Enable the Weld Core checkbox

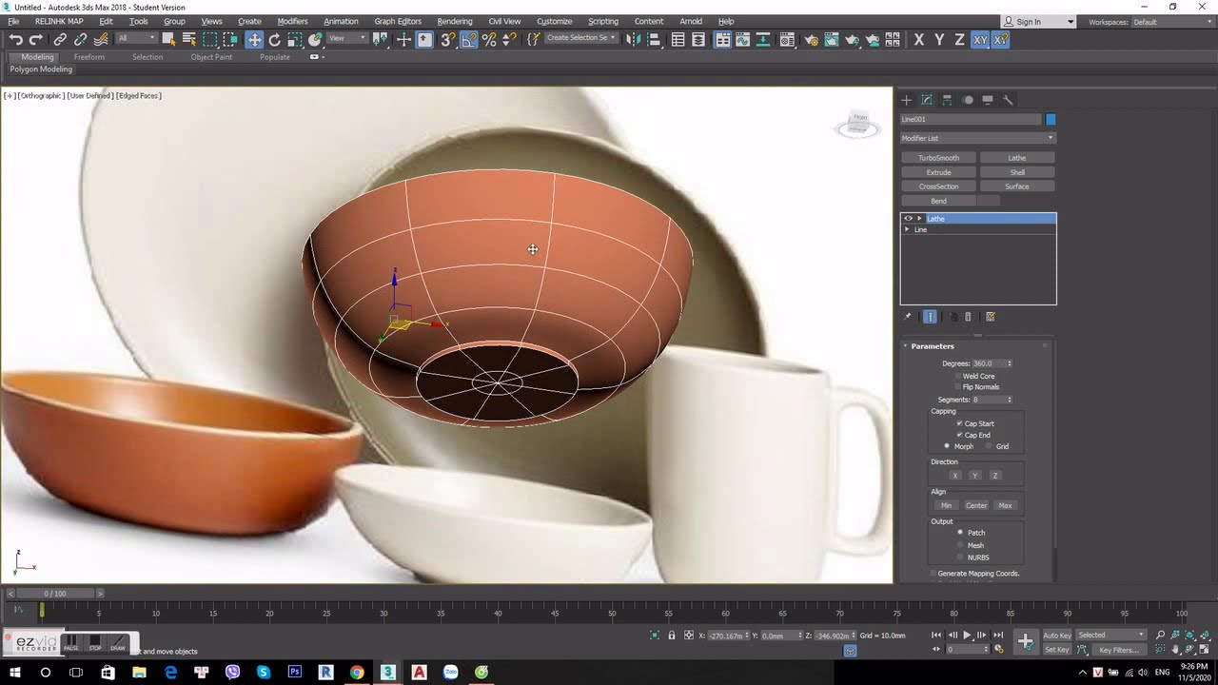coord(958,376)
